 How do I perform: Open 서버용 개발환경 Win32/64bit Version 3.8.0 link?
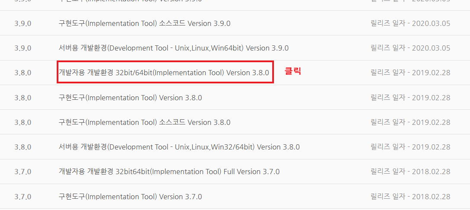pos(179,147)
